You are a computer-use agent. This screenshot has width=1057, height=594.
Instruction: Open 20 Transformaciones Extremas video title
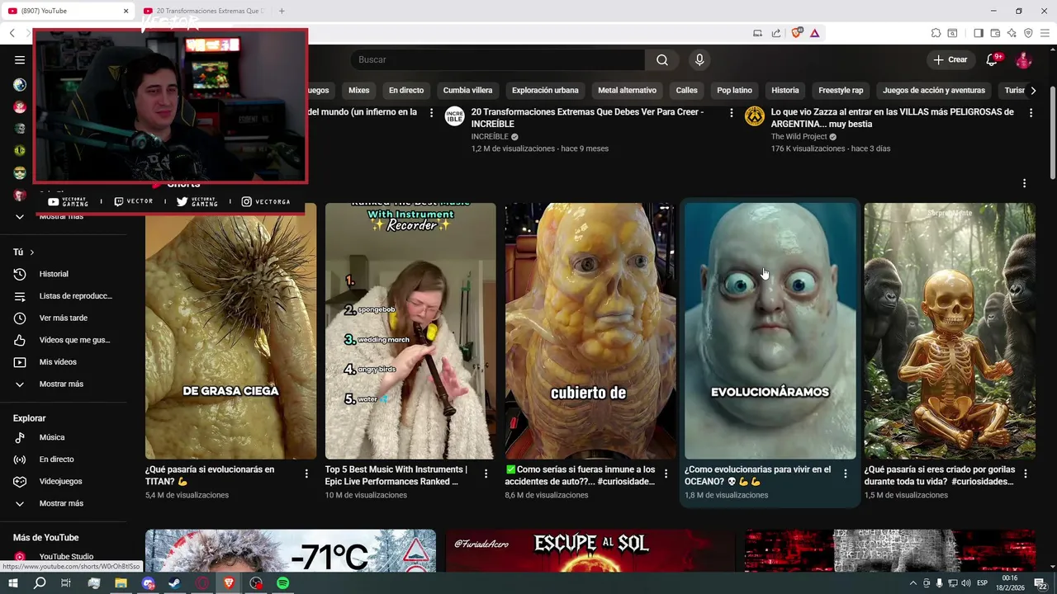pyautogui.click(x=587, y=118)
